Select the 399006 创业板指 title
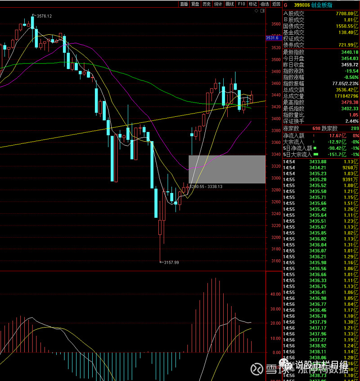This screenshot has width=360, height=381. (x=307, y=4)
